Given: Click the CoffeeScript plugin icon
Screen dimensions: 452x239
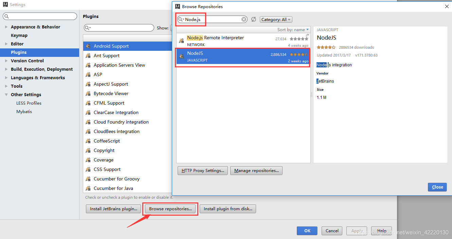Looking at the screenshot, I should click(88, 141).
